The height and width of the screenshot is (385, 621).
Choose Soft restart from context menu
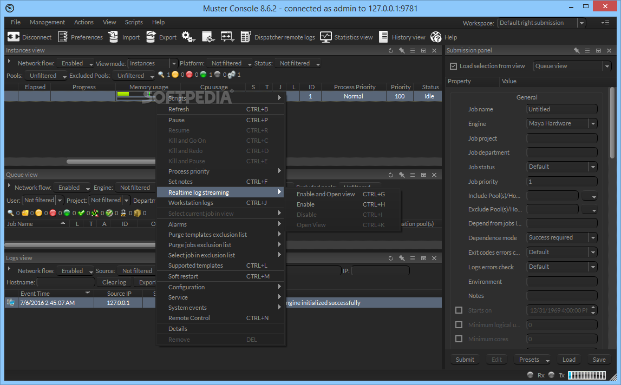pyautogui.click(x=220, y=276)
